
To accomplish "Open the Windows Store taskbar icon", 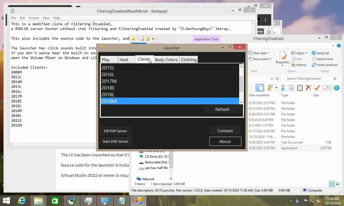I will click(55, 201).
